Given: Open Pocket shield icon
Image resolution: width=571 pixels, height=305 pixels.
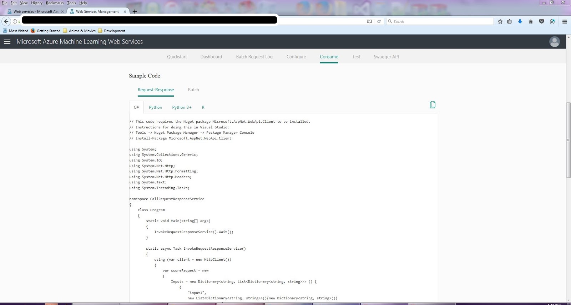Looking at the screenshot, I should [x=541, y=21].
